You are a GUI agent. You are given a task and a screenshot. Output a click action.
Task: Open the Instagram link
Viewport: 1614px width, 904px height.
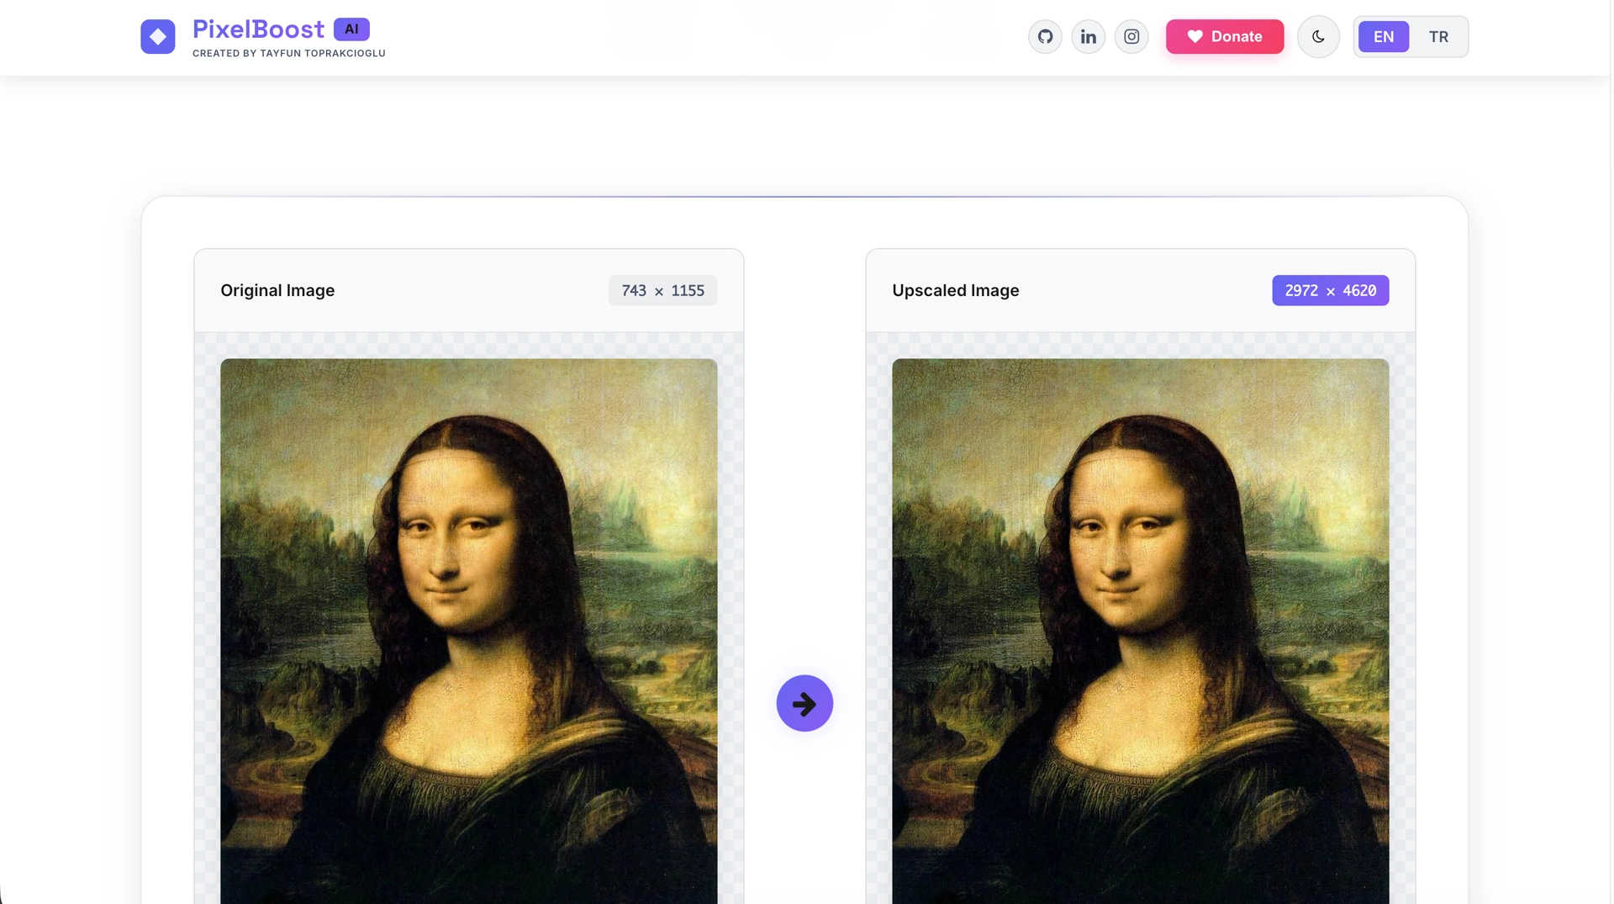(1131, 36)
